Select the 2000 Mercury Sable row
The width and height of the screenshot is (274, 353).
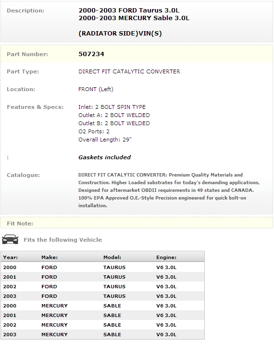pos(103,306)
